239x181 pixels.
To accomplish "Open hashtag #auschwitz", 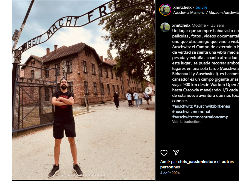I will 182,106.
